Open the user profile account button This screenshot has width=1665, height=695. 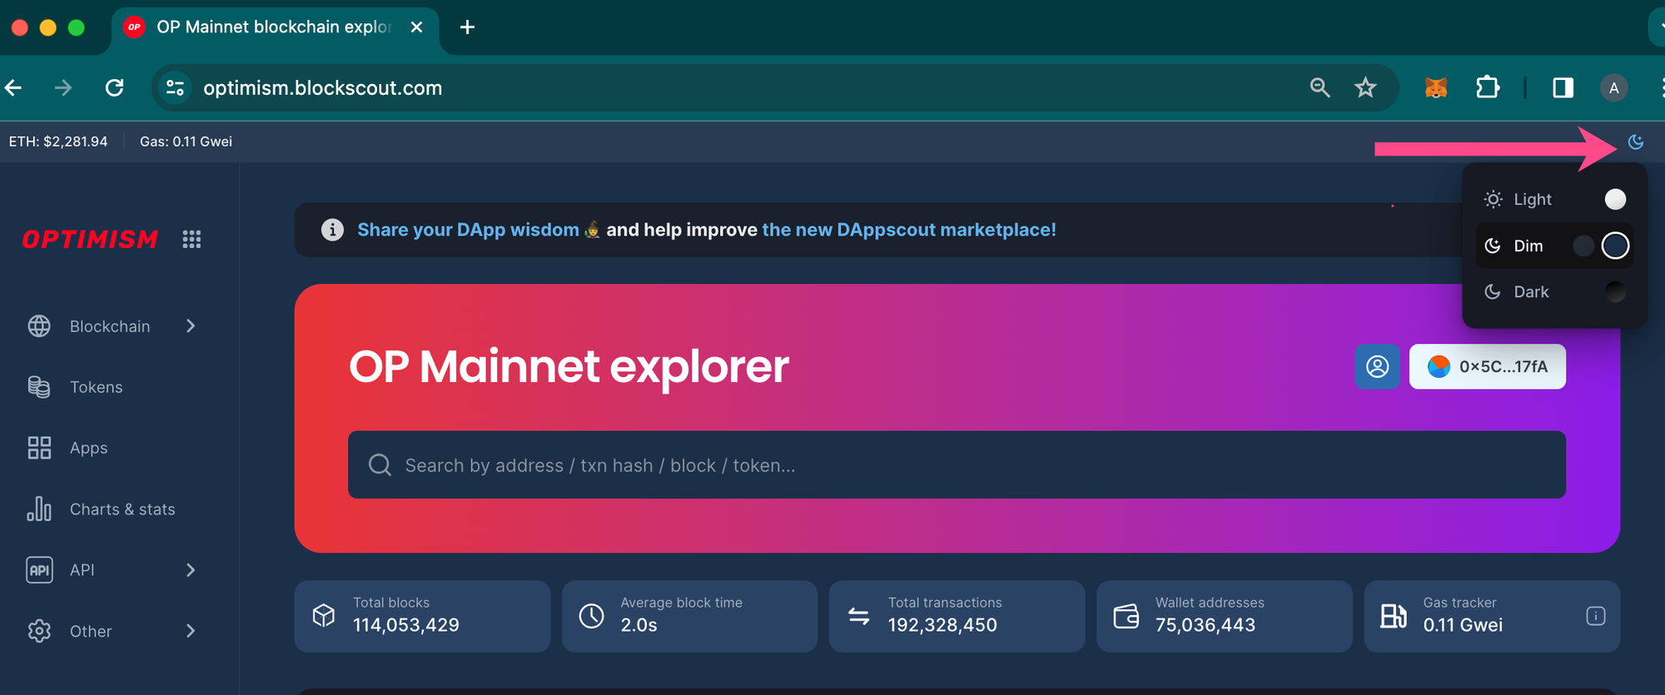(1378, 366)
